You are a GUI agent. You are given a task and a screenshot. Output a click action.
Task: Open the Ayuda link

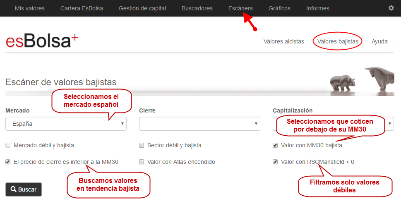point(379,41)
